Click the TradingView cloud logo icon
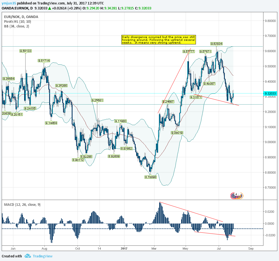 (28, 256)
